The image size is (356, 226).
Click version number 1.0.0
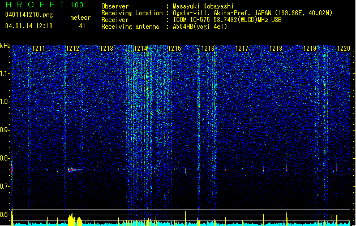tap(76, 5)
